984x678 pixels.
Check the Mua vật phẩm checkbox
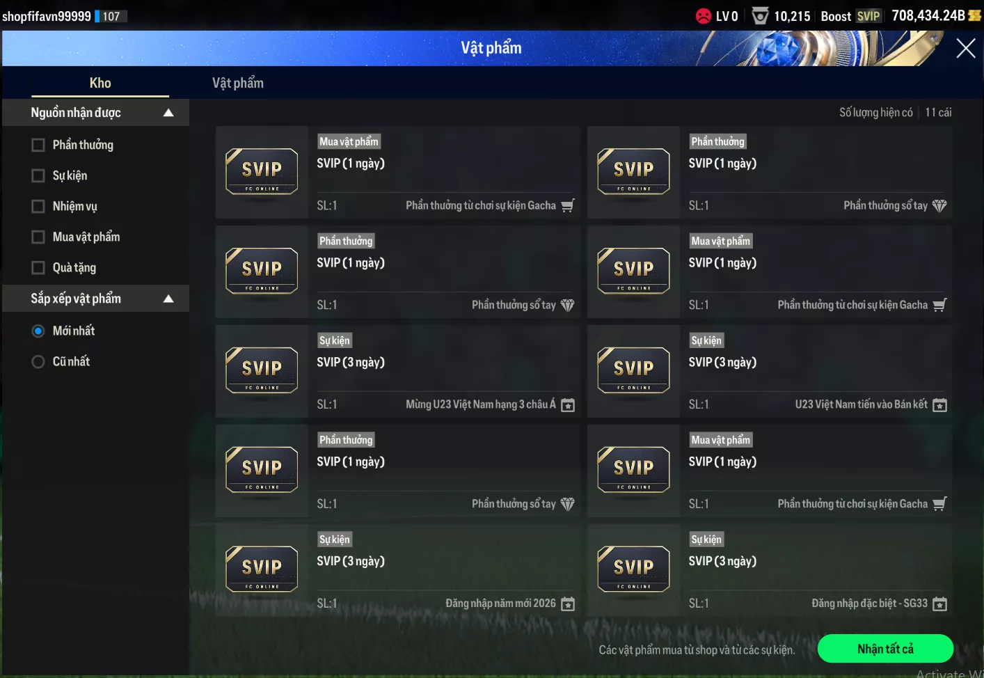(x=38, y=237)
